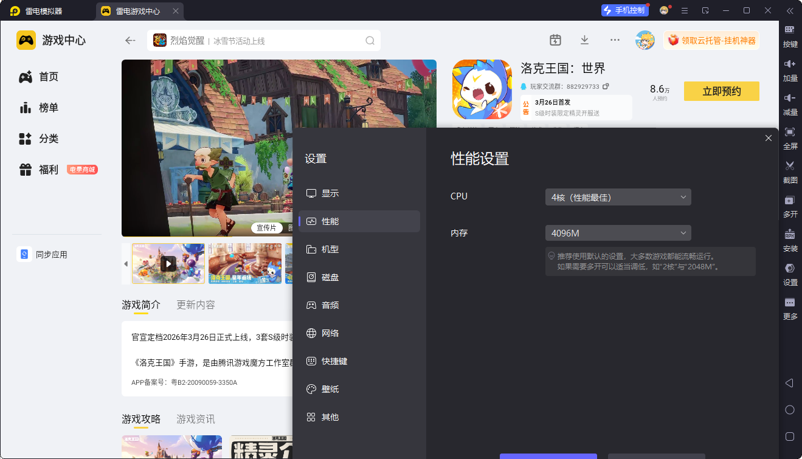Open 机型 device model settings
This screenshot has height=459, width=802.
click(x=359, y=249)
